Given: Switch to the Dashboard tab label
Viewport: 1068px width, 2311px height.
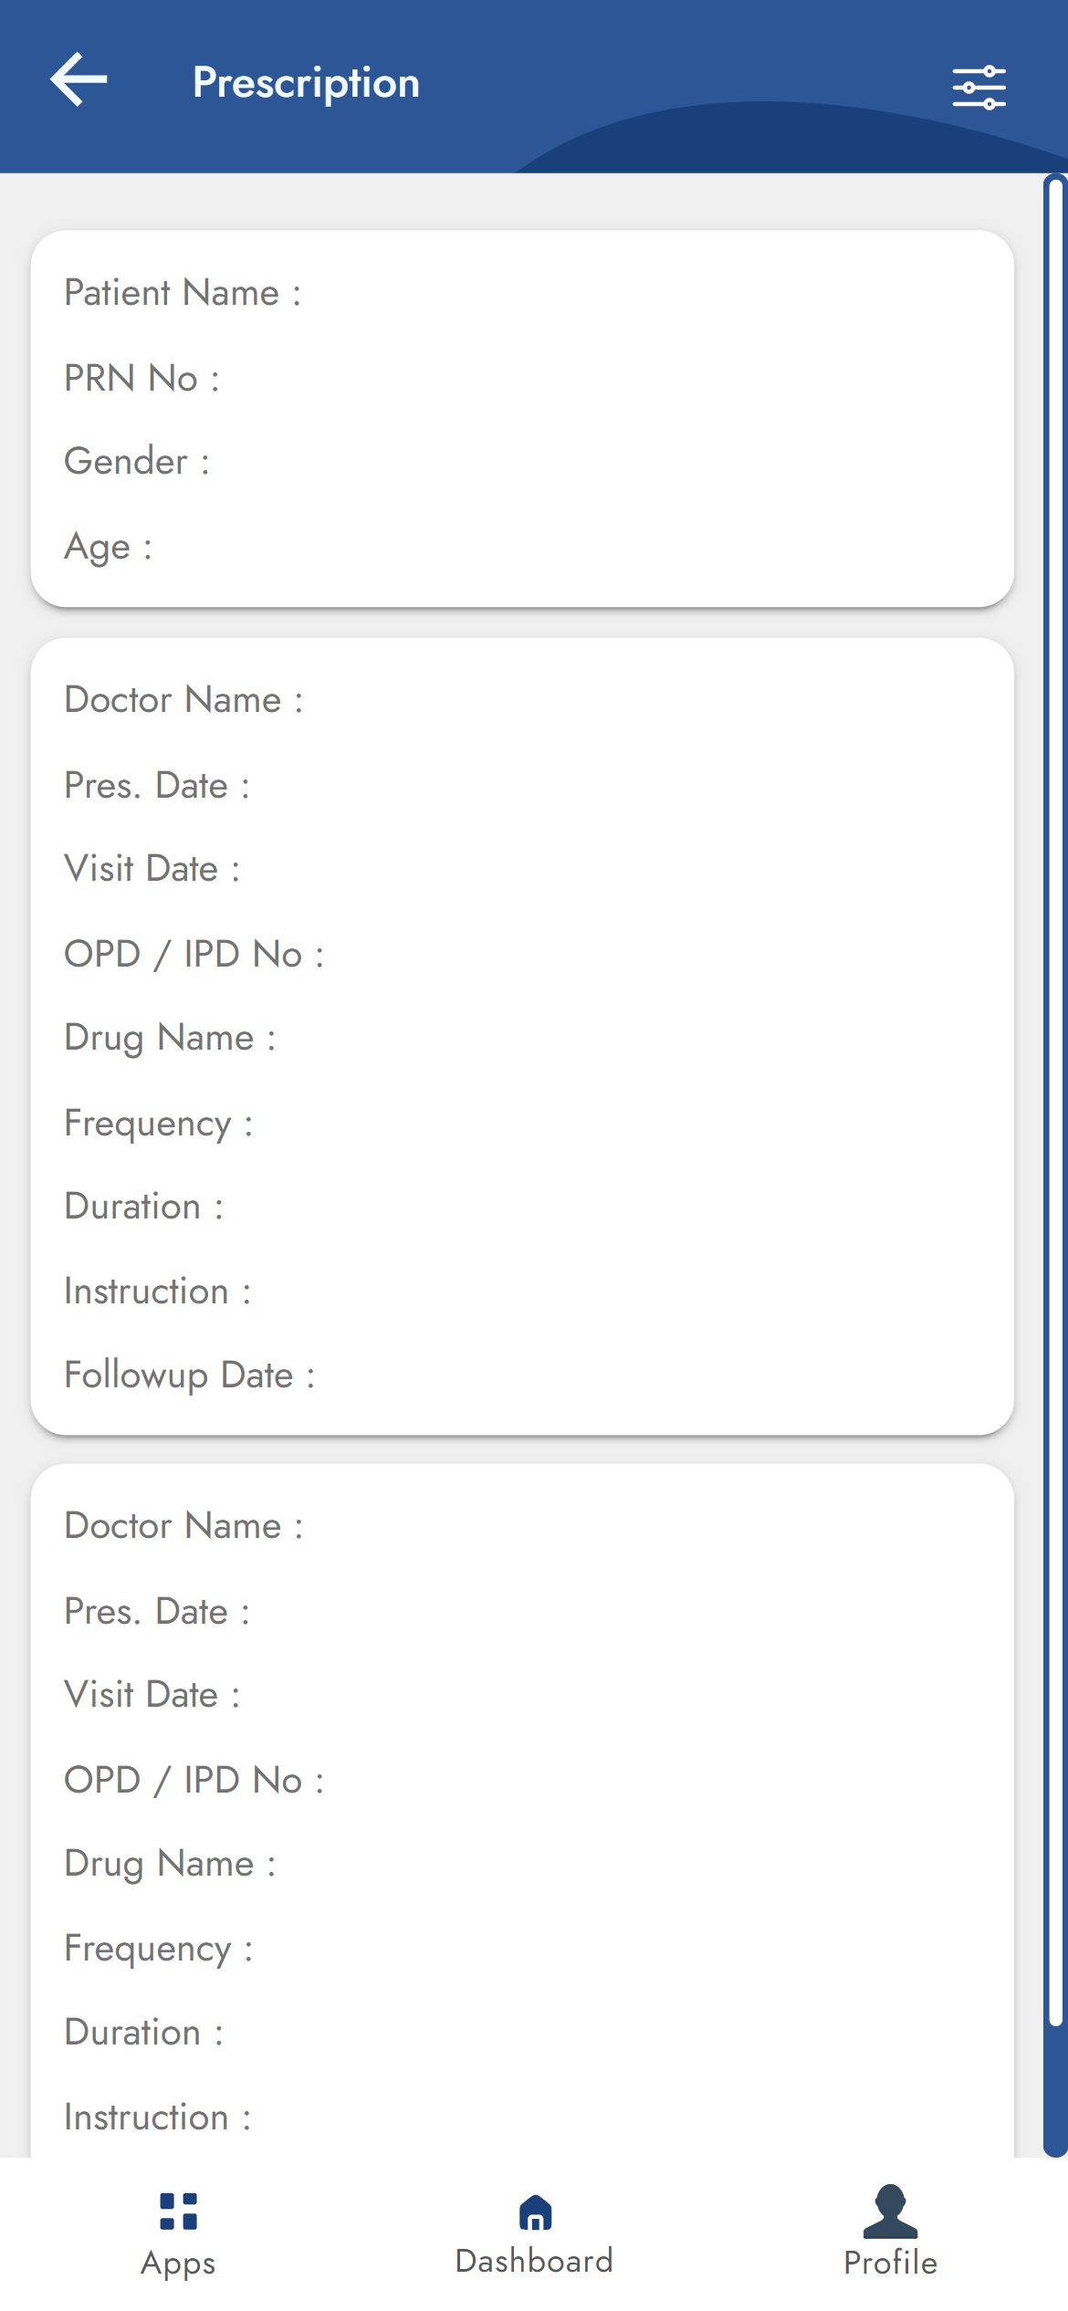Looking at the screenshot, I should (534, 2262).
